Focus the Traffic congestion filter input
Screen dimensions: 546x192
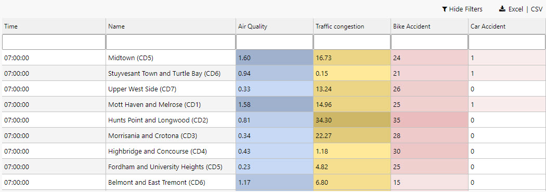click(352, 42)
